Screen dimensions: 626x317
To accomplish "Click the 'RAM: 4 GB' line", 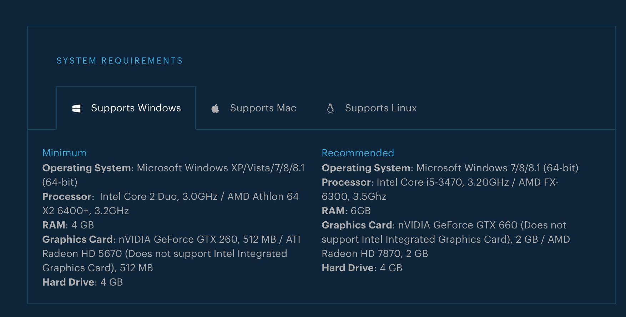I will click(68, 225).
